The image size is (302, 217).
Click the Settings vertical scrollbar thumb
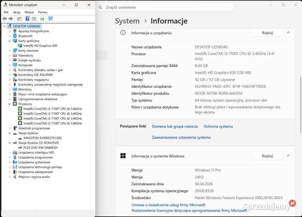tap(301, 105)
